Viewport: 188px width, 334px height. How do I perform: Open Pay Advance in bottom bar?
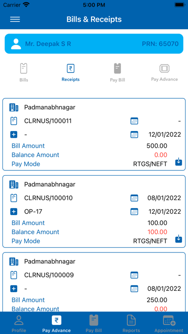[x=57, y=324]
